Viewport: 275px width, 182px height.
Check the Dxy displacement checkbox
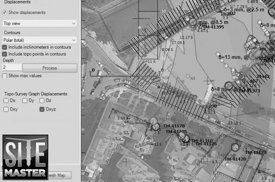(x=6, y=109)
